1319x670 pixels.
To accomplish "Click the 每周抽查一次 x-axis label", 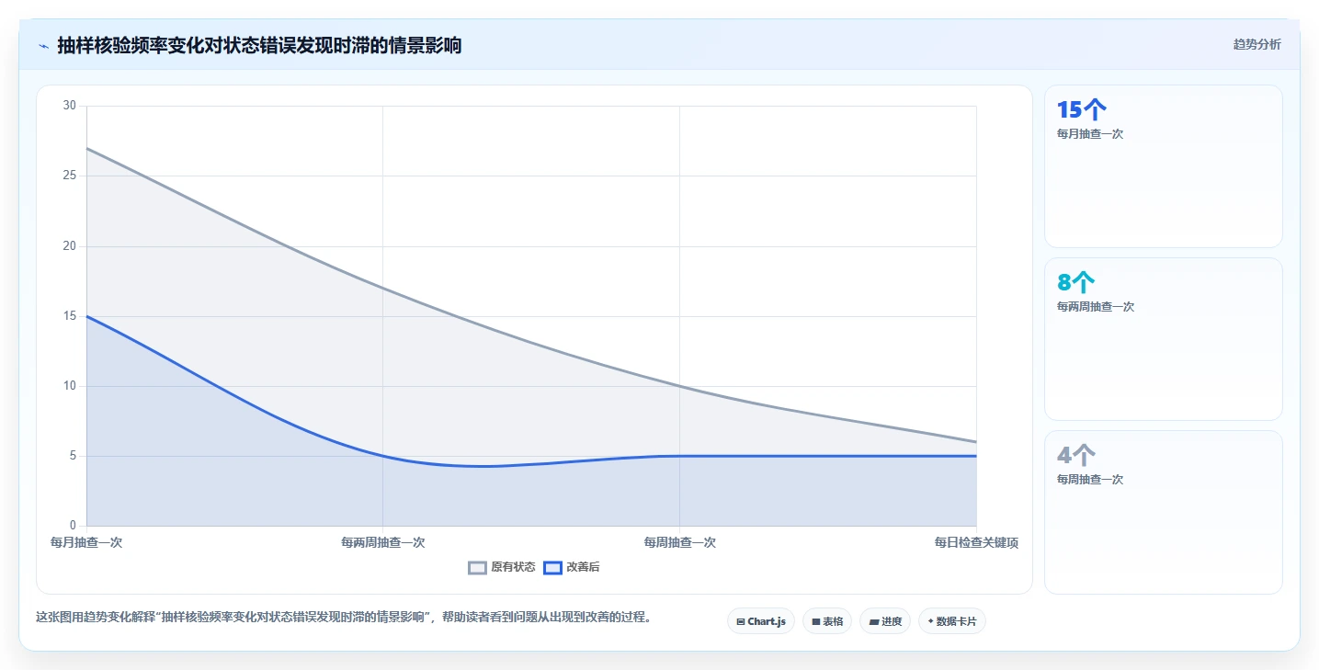I will coord(680,542).
